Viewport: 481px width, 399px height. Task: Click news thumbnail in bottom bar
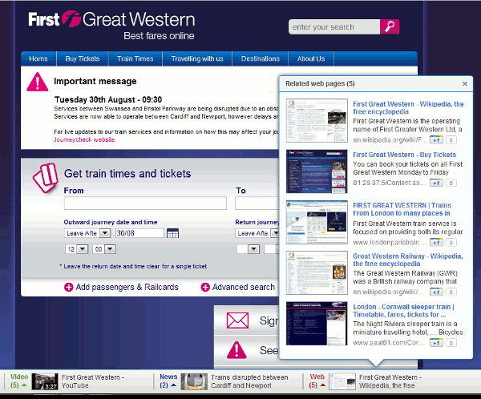point(194,381)
